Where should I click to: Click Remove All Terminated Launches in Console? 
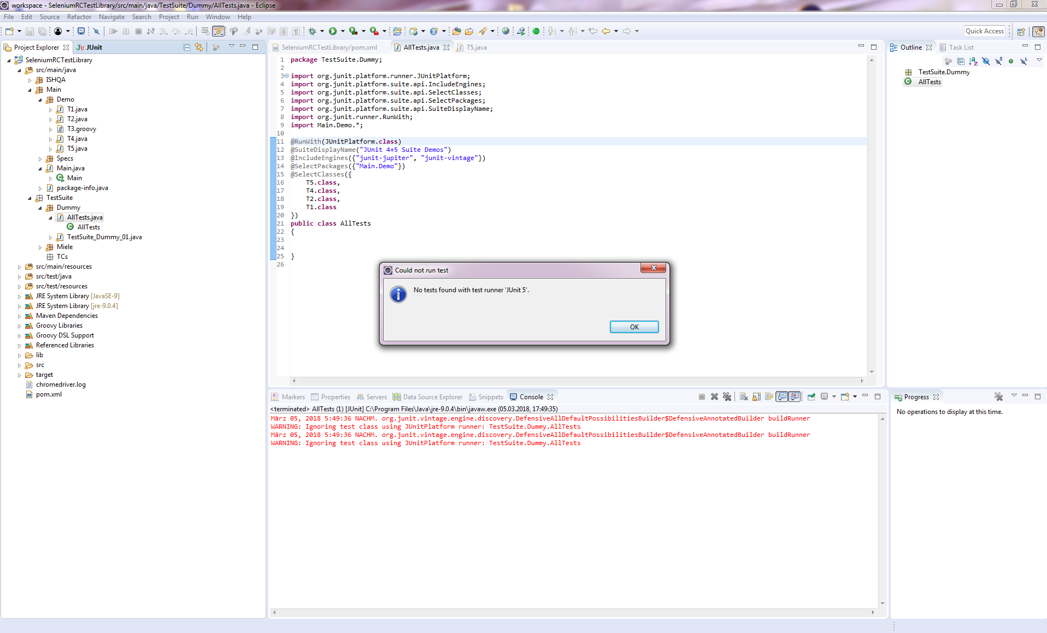[727, 397]
